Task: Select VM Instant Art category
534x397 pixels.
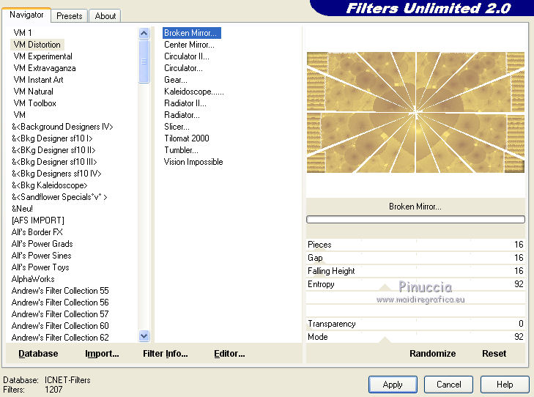Action: pyautogui.click(x=39, y=80)
